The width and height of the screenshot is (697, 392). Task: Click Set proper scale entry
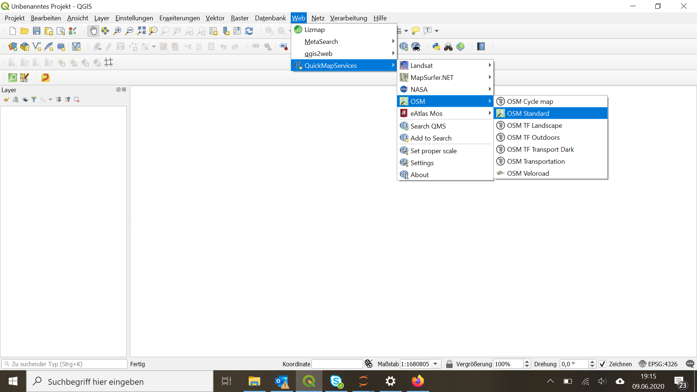click(x=445, y=151)
